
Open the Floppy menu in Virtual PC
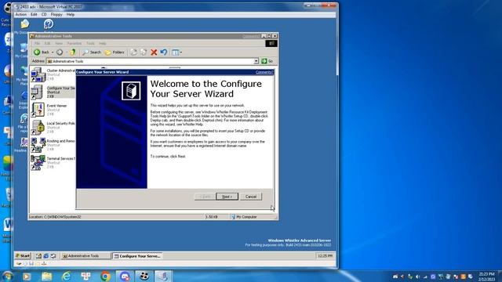[56, 14]
